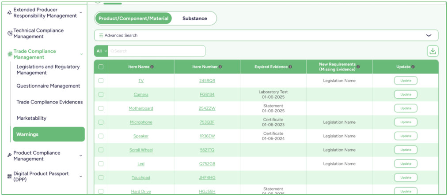Click the Product Compliance Management hammer icon
Viewport: 448px width, 196px height.
[x=9, y=155]
